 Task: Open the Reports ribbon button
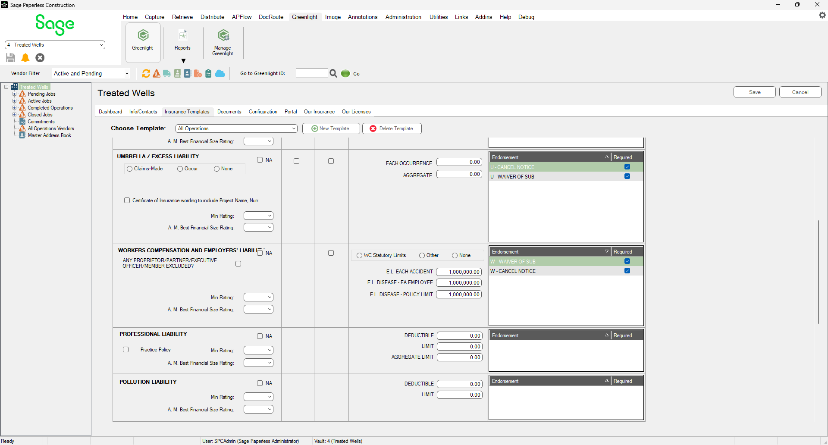click(182, 40)
